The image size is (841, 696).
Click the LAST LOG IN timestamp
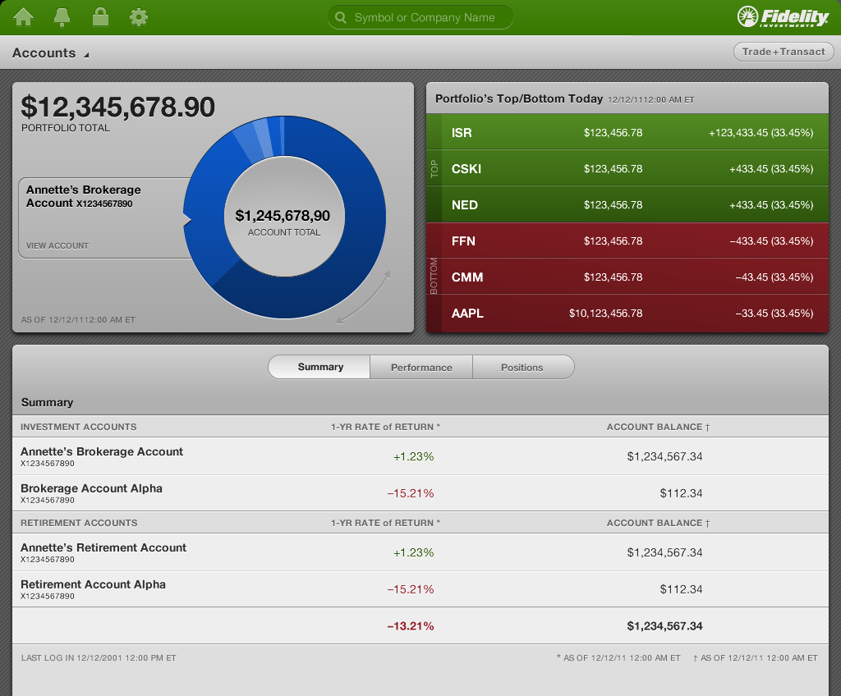(x=99, y=658)
